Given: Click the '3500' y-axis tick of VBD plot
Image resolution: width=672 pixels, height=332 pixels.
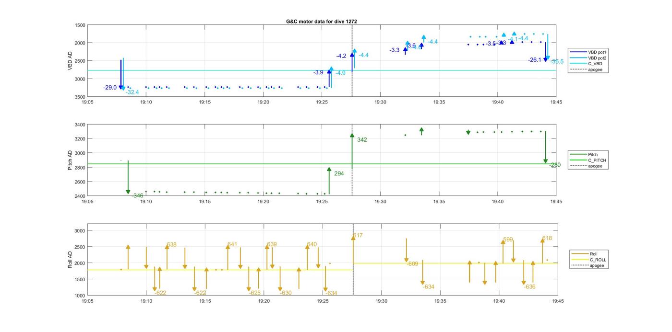Looking at the screenshot, I should [x=80, y=97].
